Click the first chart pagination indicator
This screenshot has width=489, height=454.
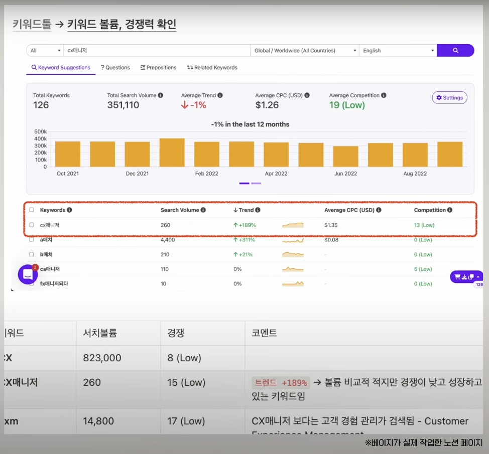tap(244, 183)
